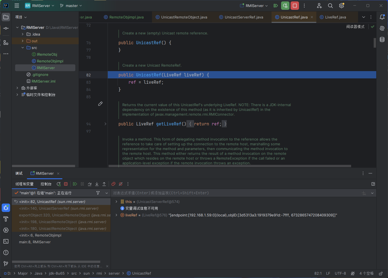388x278 pixels.
Task: Open Search Everywhere magnifier
Action: (x=330, y=6)
